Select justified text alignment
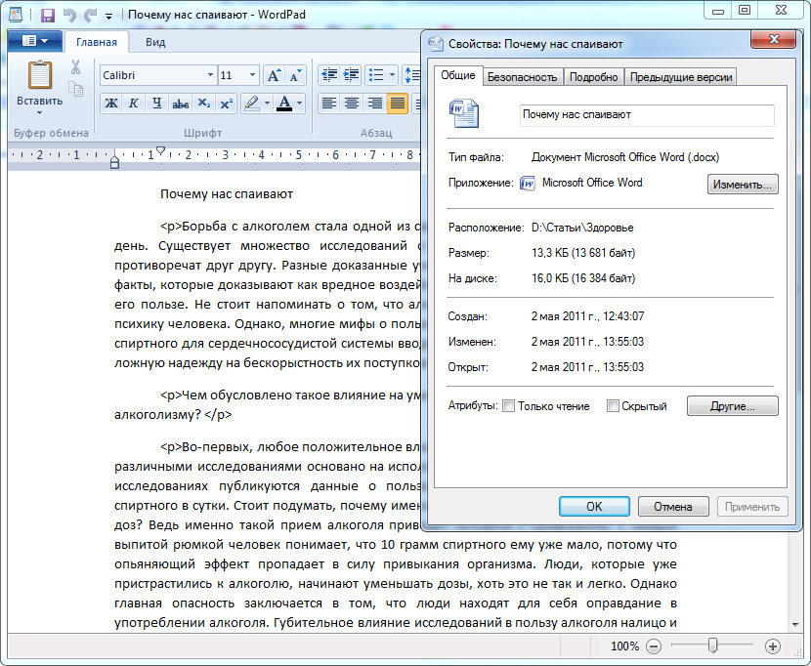Viewport: 811px width, 666px height. point(397,104)
